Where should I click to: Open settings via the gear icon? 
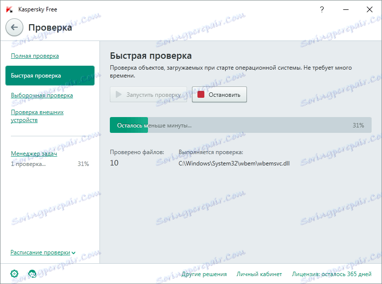point(14,274)
